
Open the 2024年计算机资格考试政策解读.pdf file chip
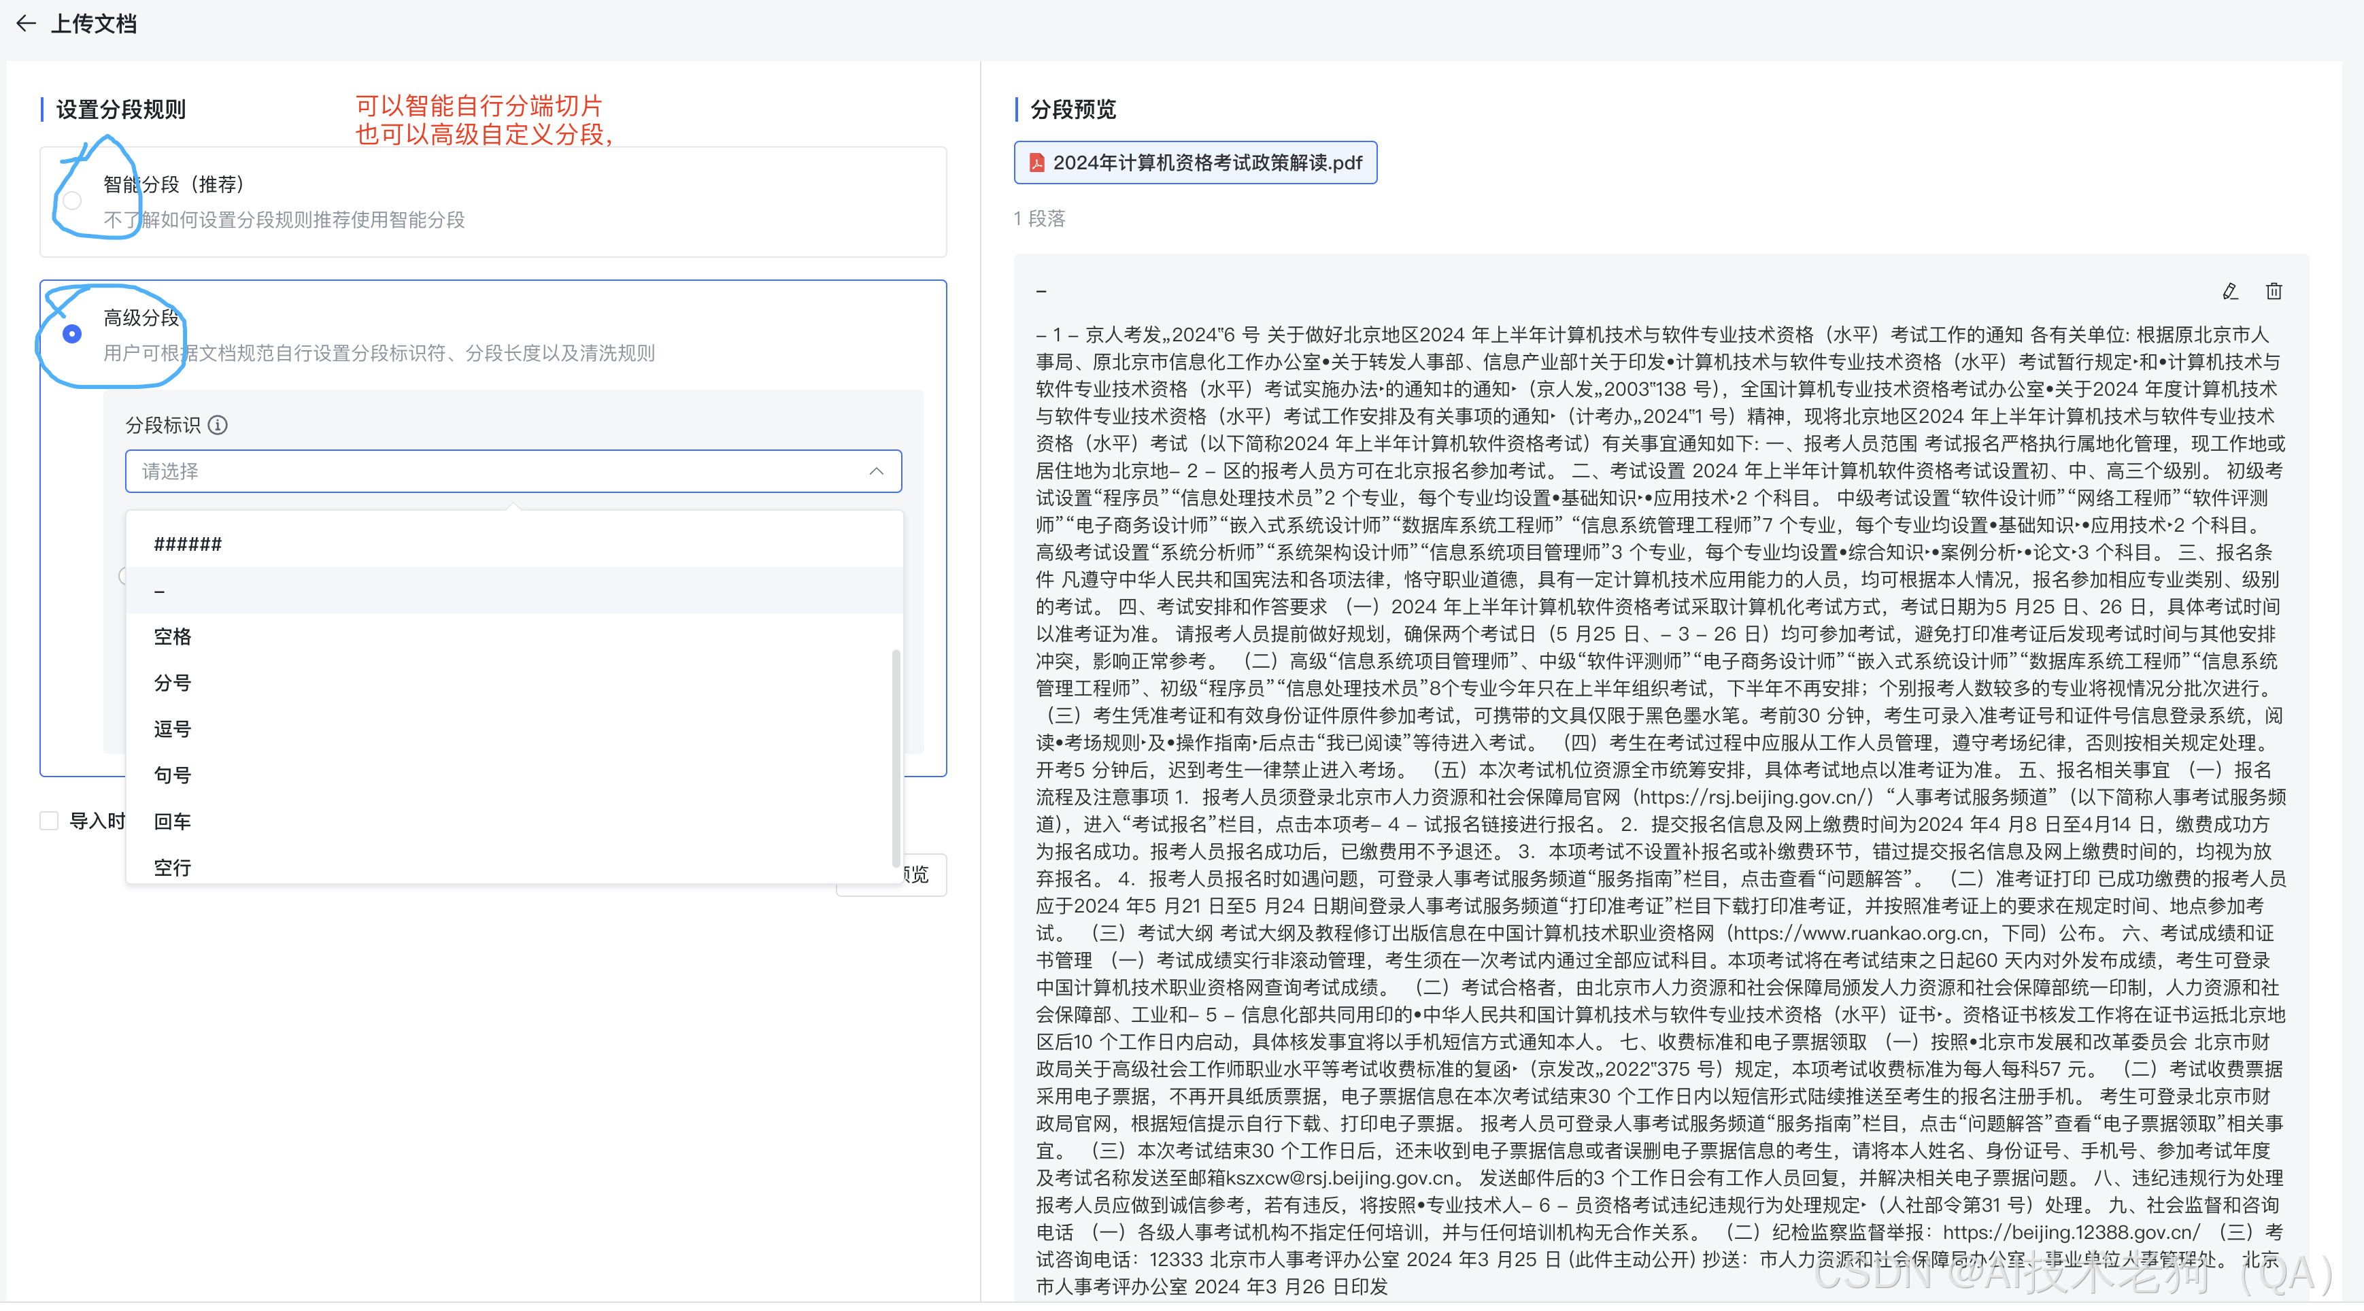point(1193,163)
